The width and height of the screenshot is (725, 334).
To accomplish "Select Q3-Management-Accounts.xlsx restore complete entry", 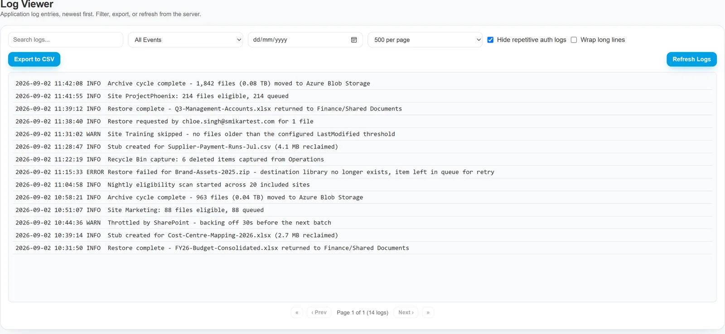I will (x=362, y=109).
